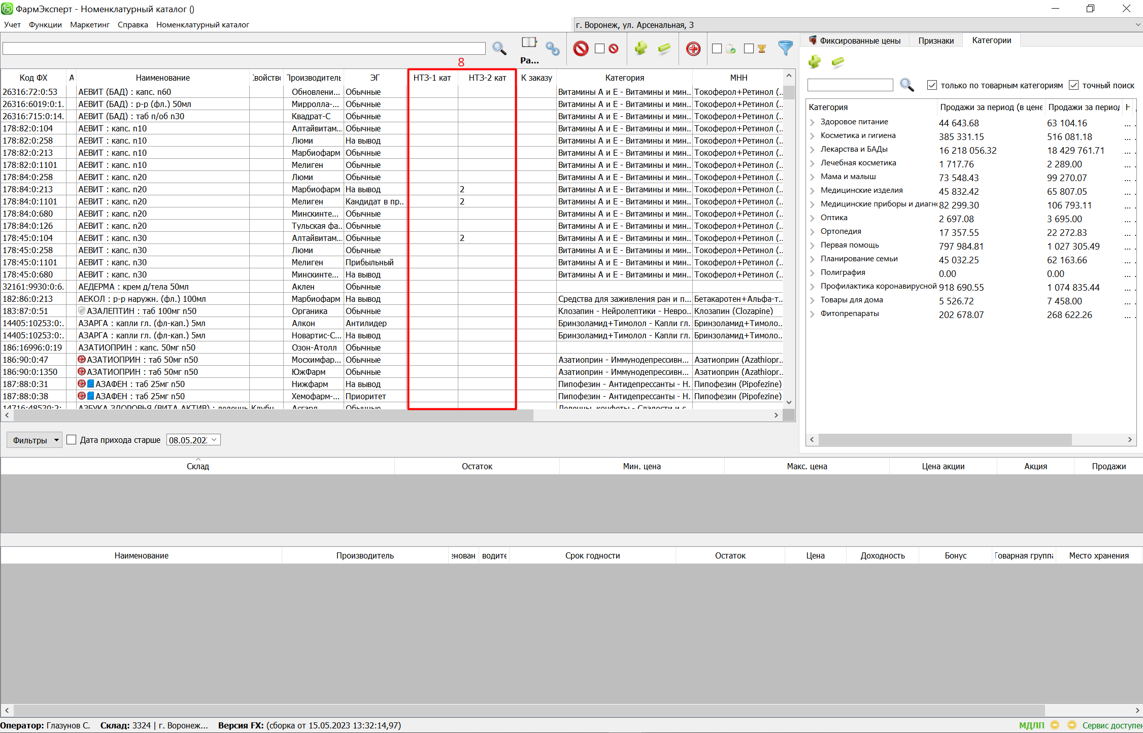
Task: Click the blue funnel filter icon
Action: tap(785, 48)
